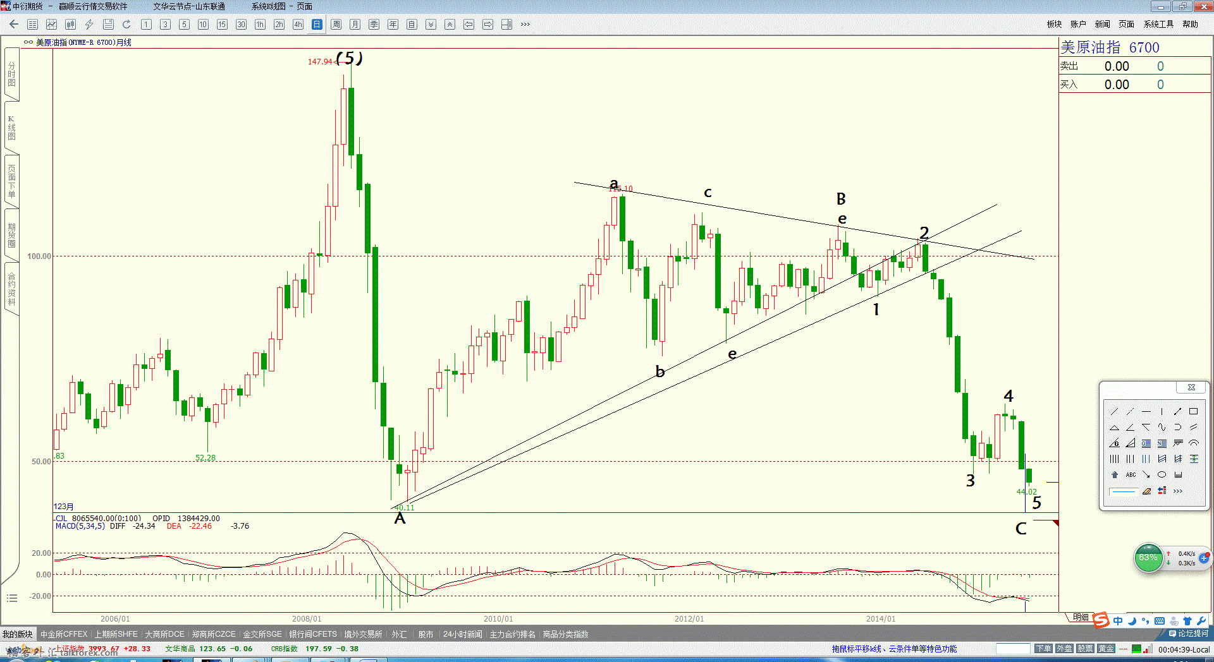
Task: Open the 系统工具 menu
Action: [1158, 24]
